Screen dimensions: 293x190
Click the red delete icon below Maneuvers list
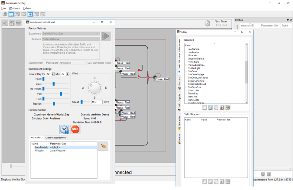tap(222, 107)
